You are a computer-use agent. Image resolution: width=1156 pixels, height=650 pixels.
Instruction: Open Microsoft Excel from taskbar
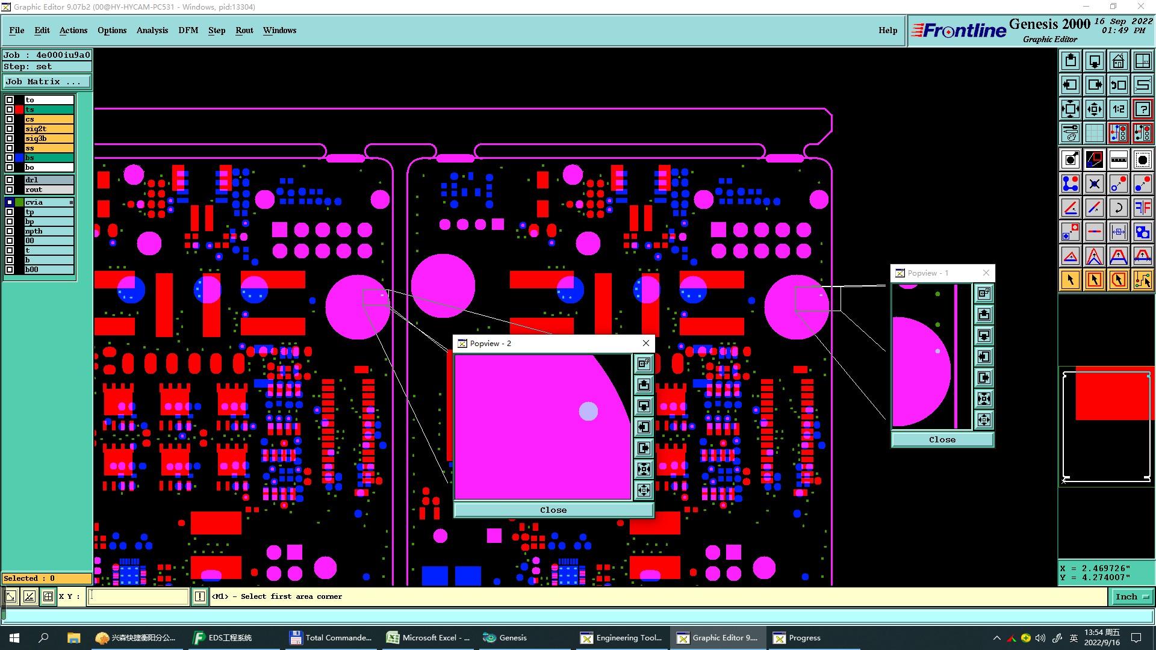429,638
